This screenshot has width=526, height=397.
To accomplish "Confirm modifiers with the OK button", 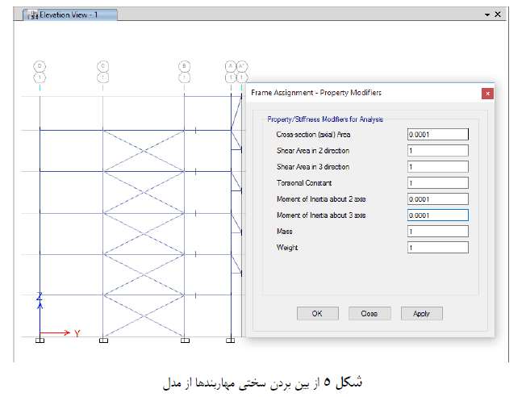I will 317,313.
